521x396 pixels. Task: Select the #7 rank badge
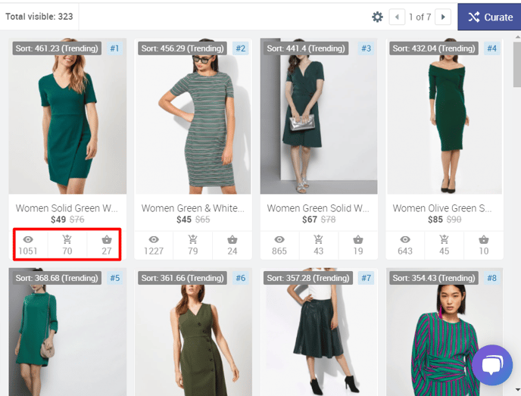(x=367, y=278)
